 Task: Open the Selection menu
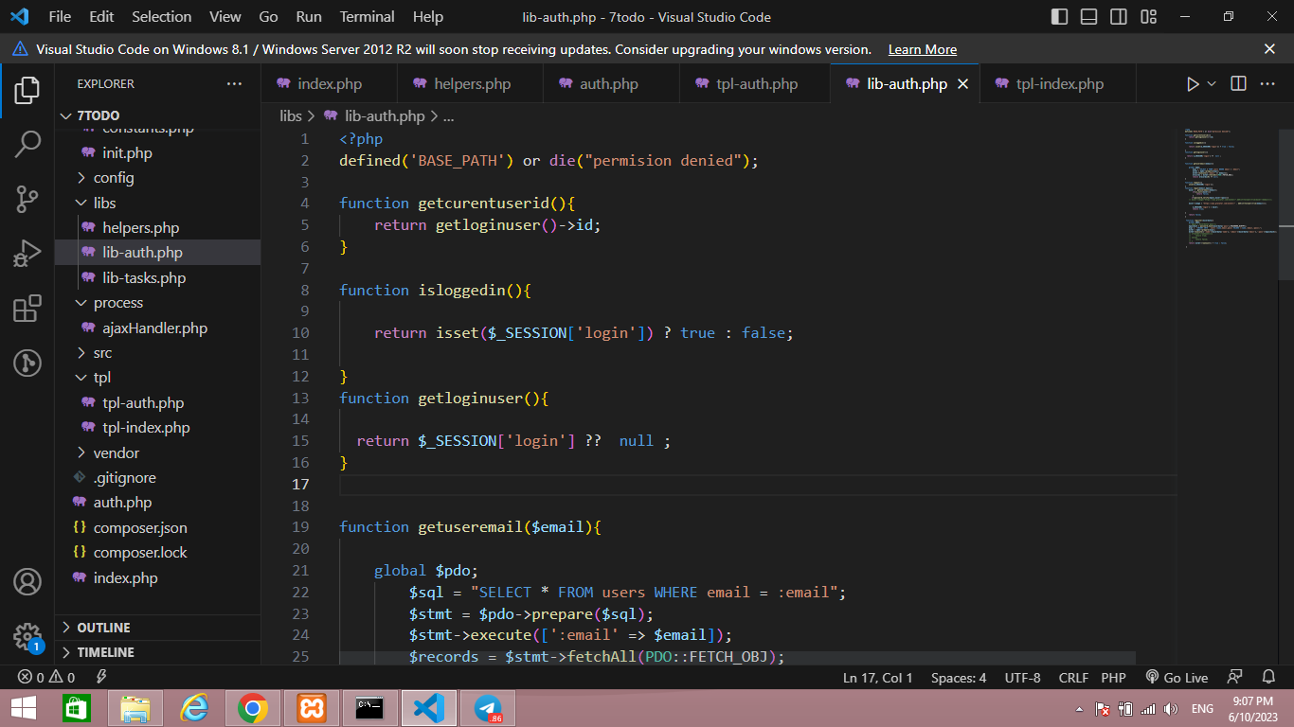[x=162, y=17]
